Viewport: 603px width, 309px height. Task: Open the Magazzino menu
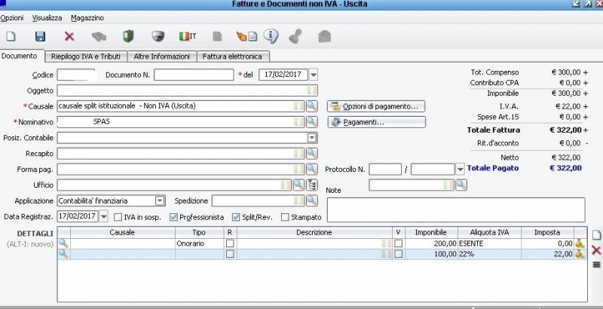click(x=87, y=17)
